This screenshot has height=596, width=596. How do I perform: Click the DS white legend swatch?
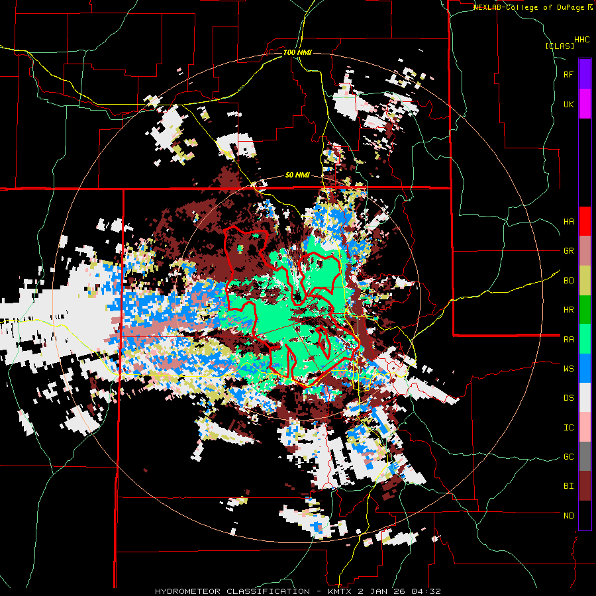coord(585,397)
